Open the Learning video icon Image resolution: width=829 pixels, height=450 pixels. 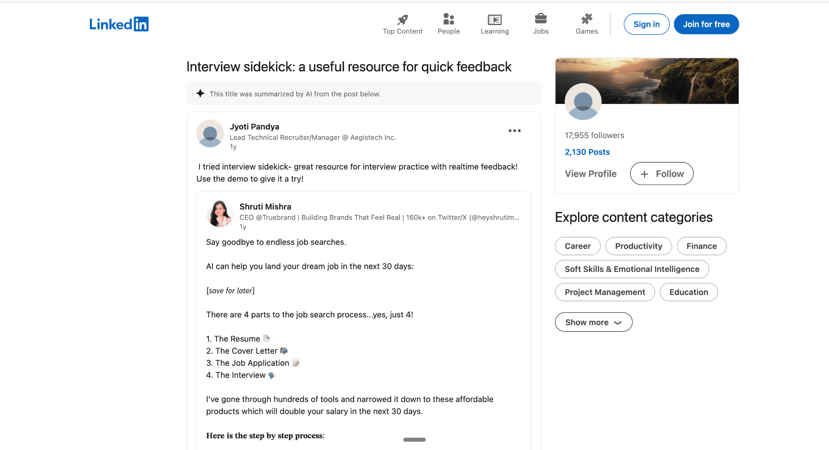(495, 19)
